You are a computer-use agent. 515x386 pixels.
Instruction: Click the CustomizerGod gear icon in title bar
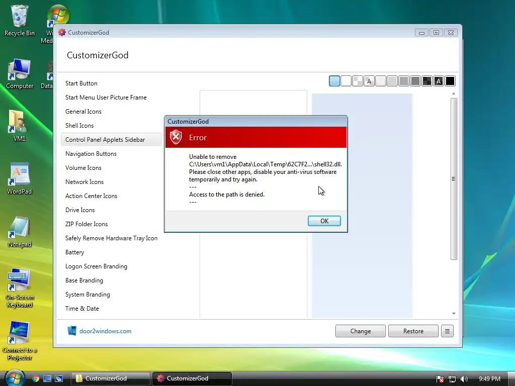(x=62, y=32)
